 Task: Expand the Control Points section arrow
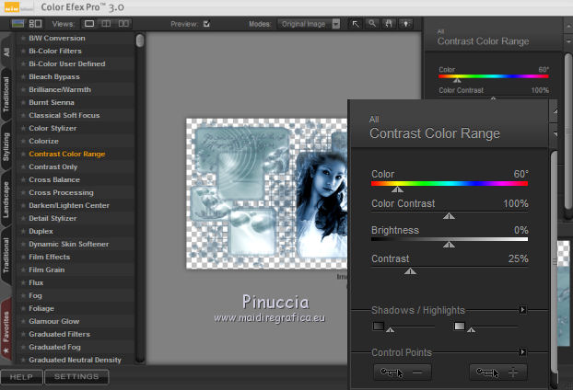(522, 352)
